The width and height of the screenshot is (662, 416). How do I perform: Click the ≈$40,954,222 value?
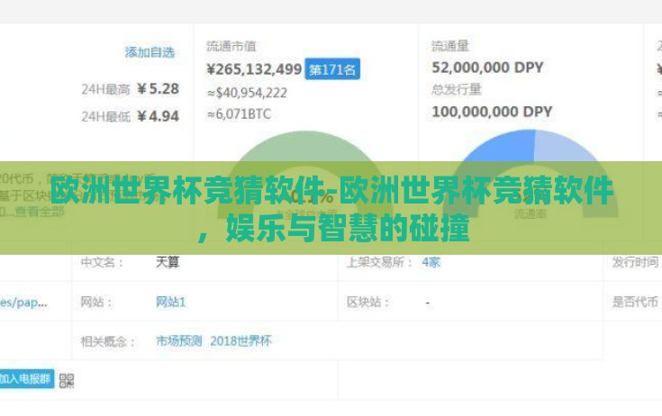point(247,93)
